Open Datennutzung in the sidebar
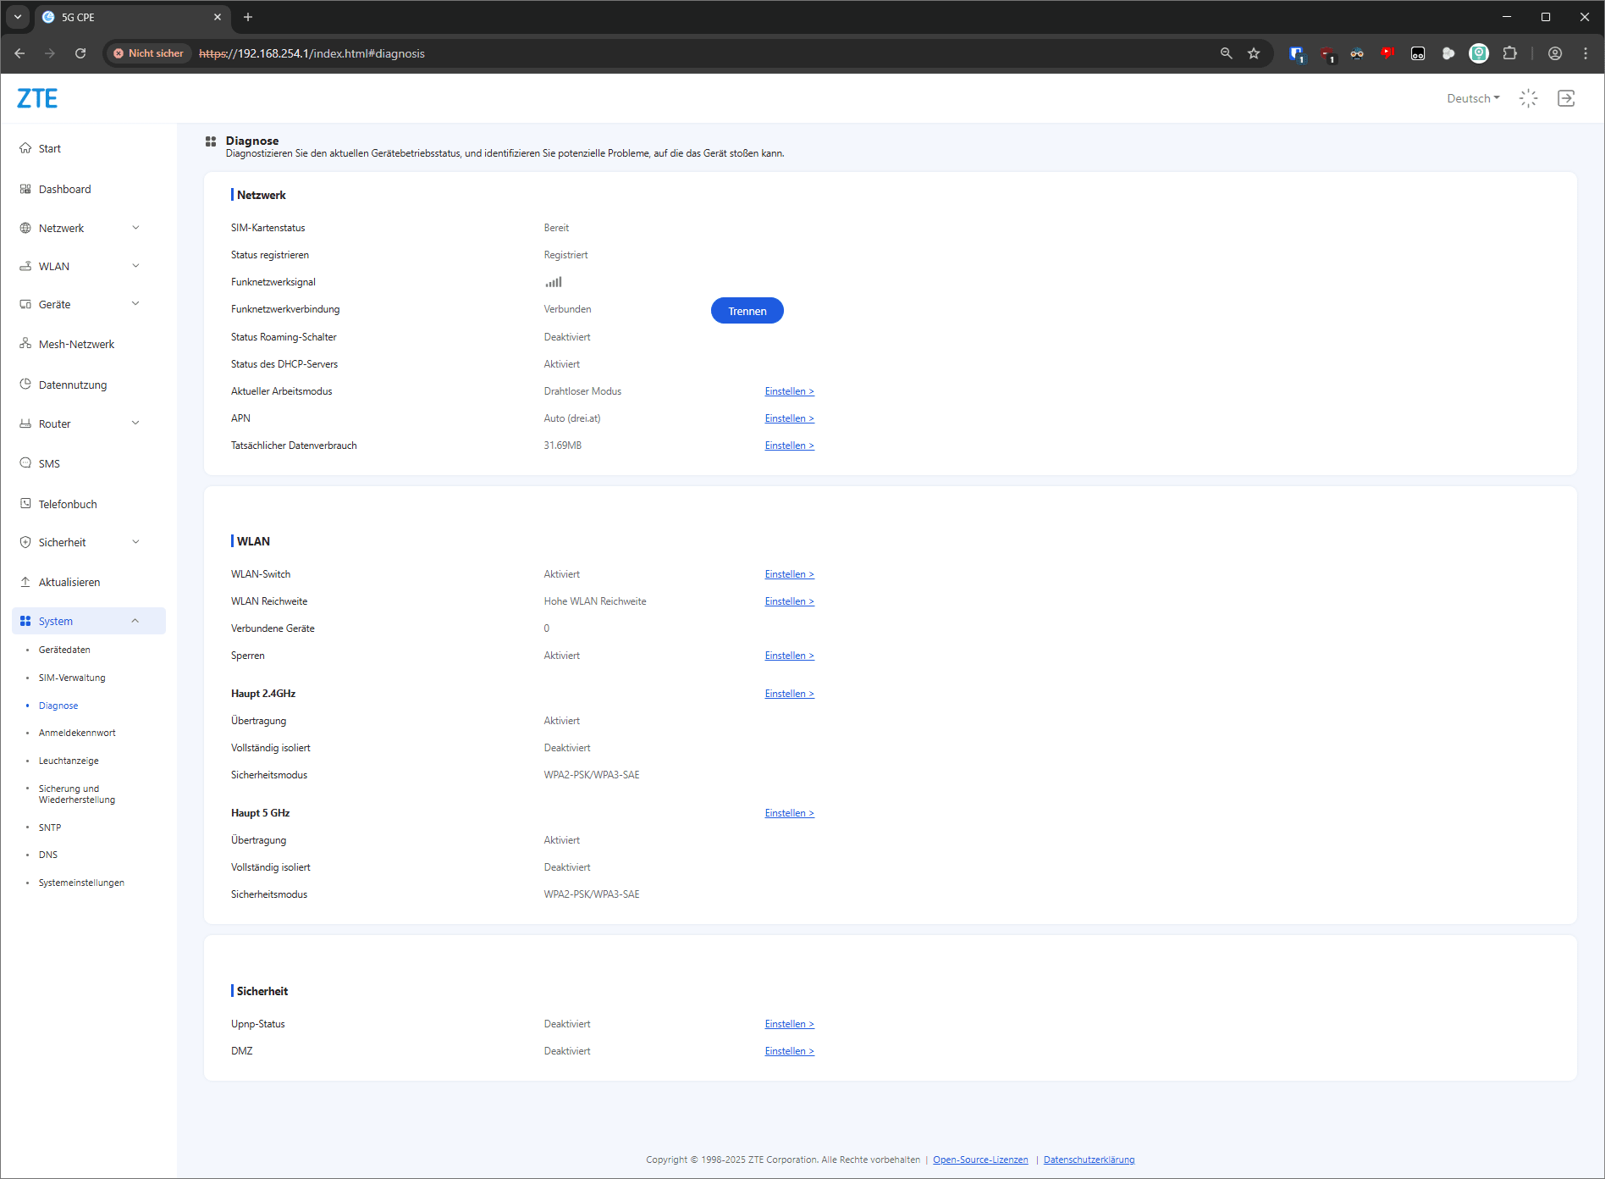Viewport: 1605px width, 1179px height. click(x=73, y=385)
